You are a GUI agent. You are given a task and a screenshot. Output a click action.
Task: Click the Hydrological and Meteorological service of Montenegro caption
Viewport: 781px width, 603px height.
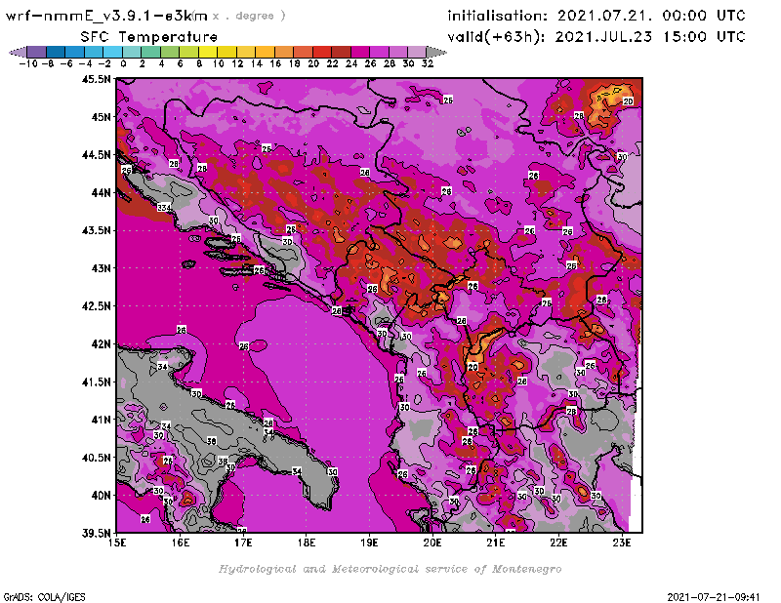(390, 569)
